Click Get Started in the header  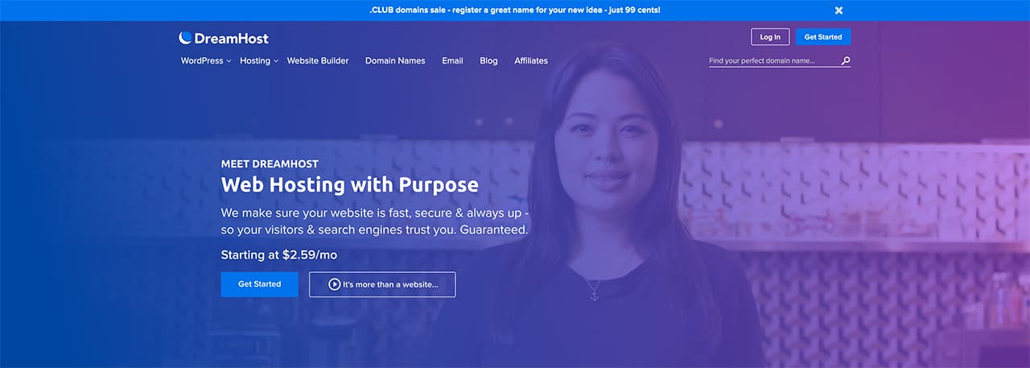point(823,37)
